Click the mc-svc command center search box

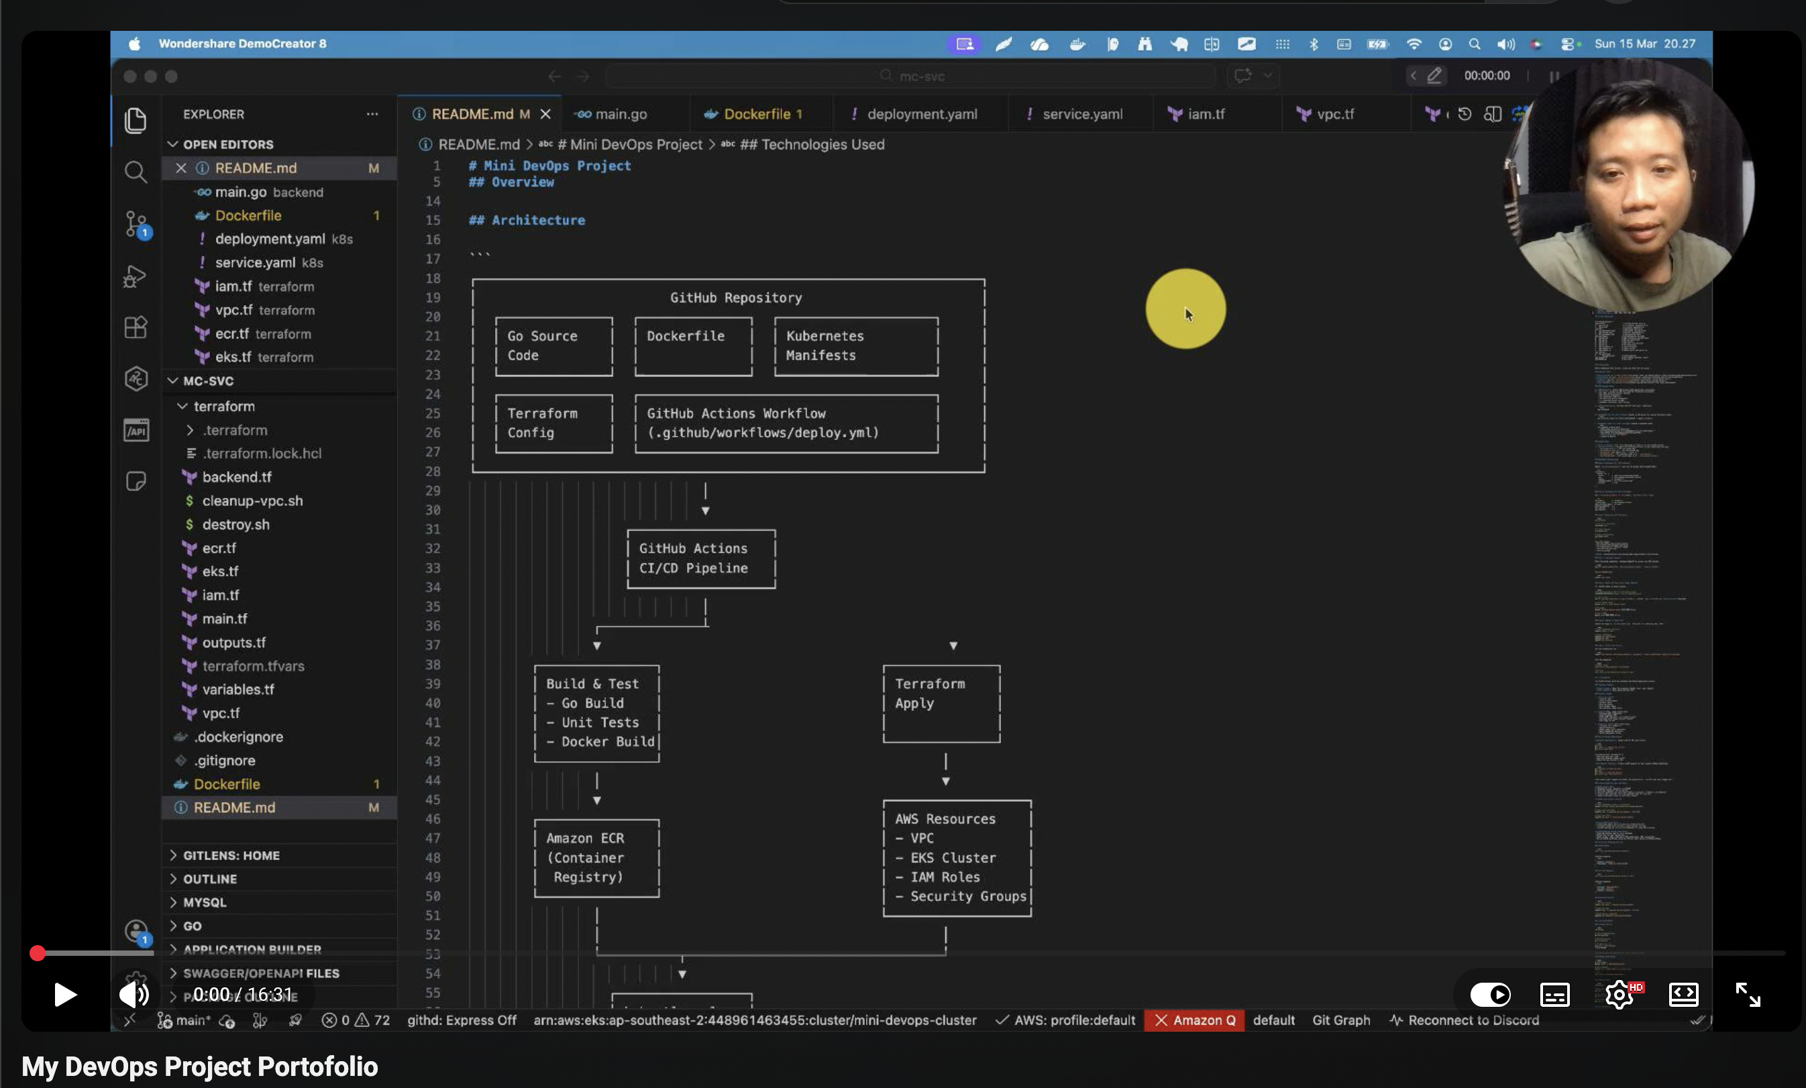(x=911, y=76)
